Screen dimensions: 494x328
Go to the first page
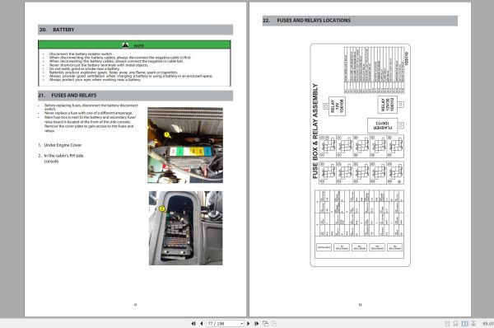pos(193,324)
